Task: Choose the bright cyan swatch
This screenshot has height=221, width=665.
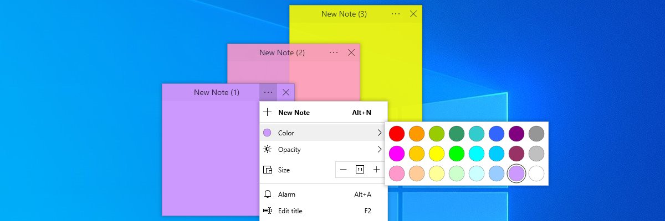Action: point(477,153)
